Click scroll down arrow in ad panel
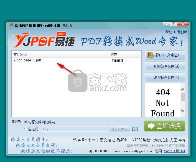196x162 pixels. [183, 111]
